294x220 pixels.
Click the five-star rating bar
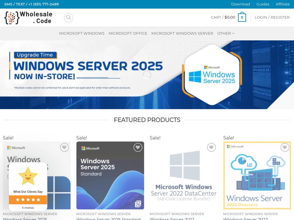pyautogui.click(x=28, y=200)
